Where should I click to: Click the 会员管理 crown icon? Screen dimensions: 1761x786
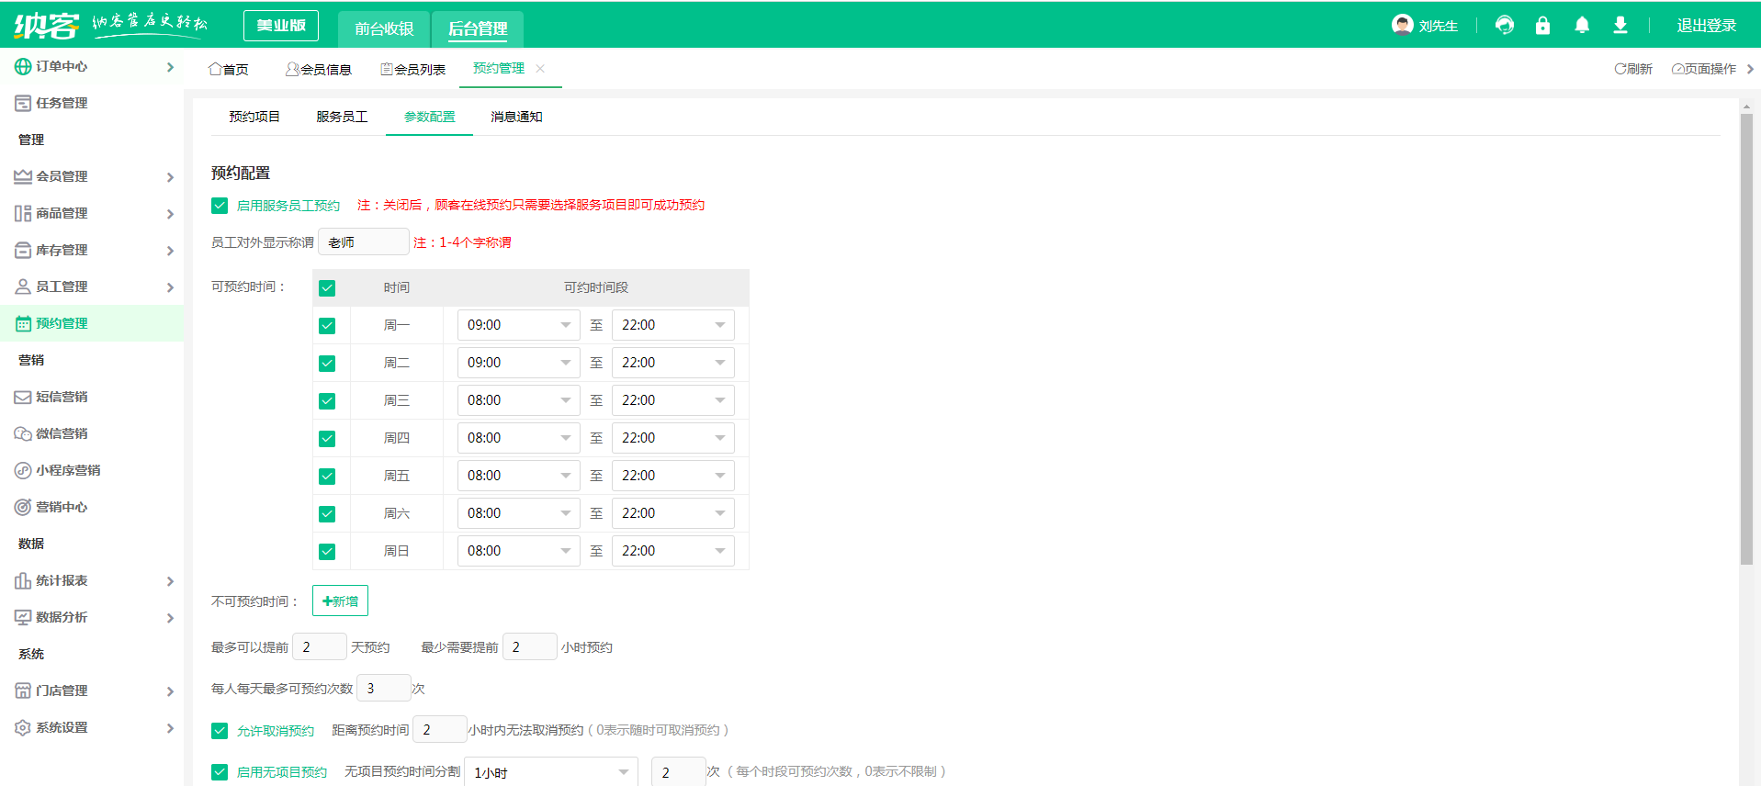point(23,176)
